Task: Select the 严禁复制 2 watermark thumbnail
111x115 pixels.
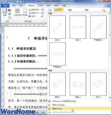Action: pyautogui.click(x=58, y=54)
